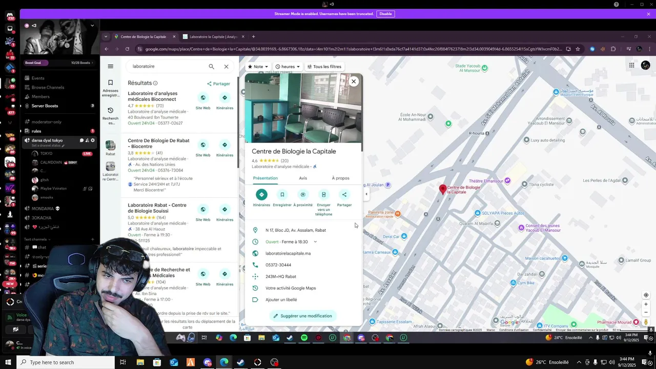Click Itinéraires icon for Bioconnect laboratory
The image size is (656, 369).
[x=224, y=98]
